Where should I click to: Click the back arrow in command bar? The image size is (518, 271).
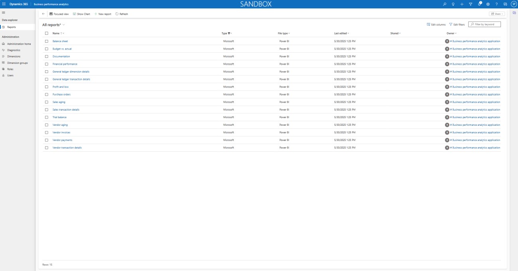pos(43,14)
